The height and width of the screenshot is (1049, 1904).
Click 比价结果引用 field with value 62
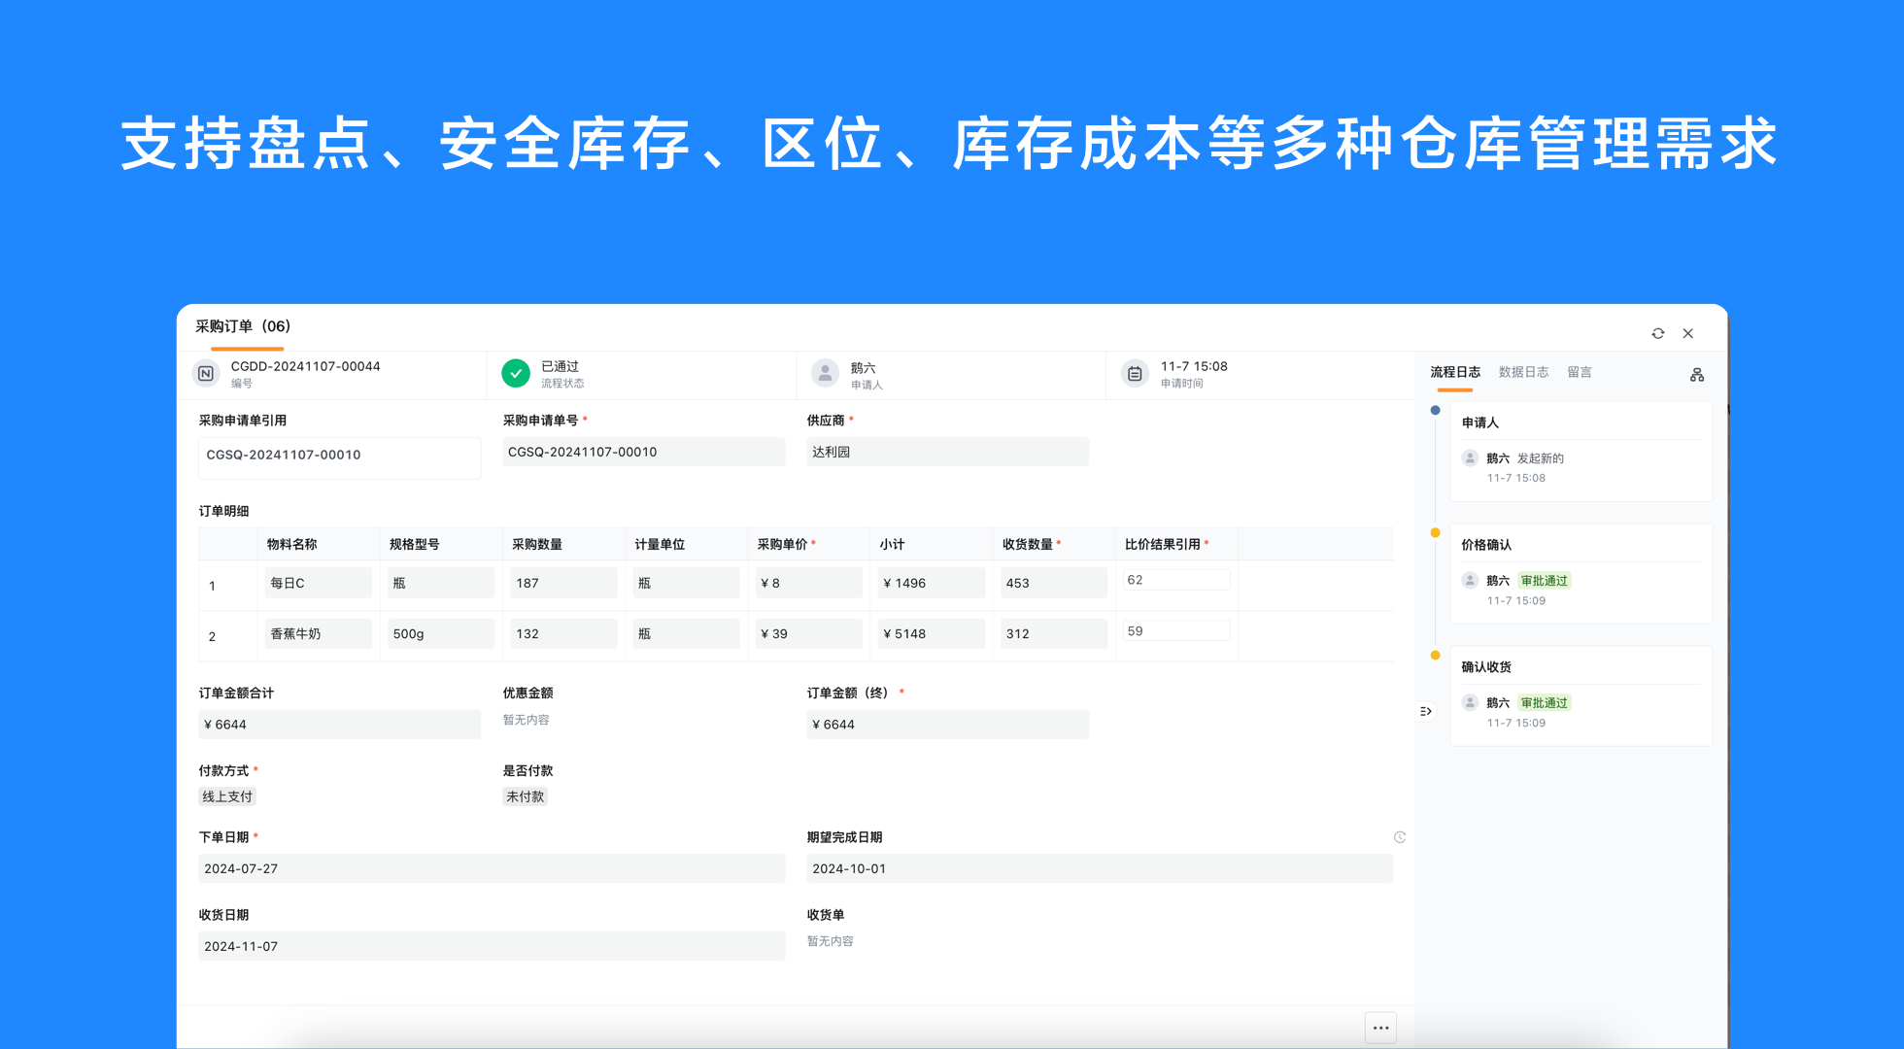(x=1175, y=580)
